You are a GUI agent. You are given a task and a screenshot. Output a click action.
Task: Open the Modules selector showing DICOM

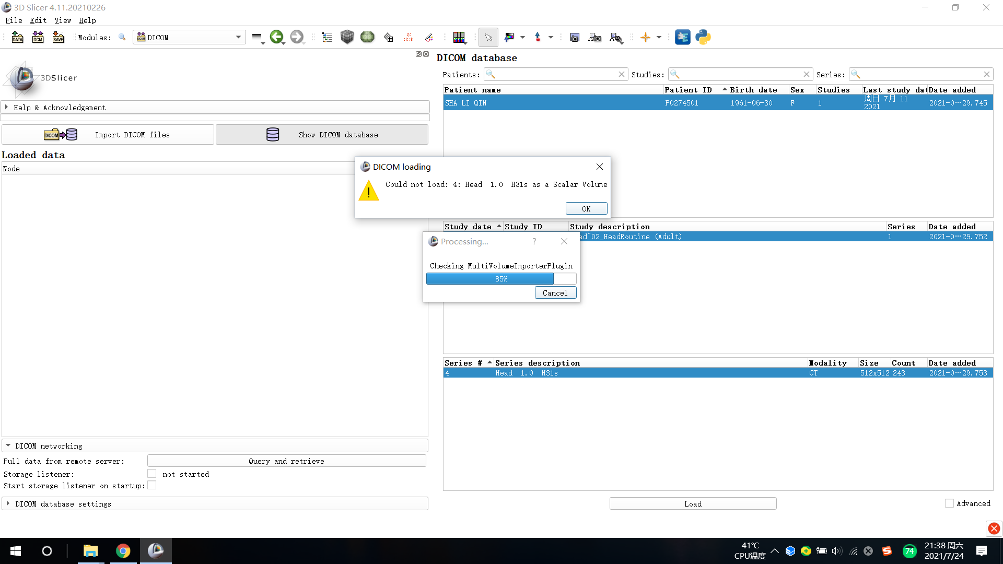(x=189, y=37)
